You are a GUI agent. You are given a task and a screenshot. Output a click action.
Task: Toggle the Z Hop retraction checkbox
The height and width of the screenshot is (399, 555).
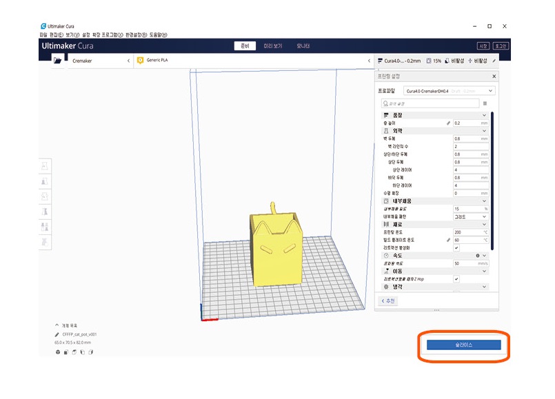pyautogui.click(x=456, y=278)
